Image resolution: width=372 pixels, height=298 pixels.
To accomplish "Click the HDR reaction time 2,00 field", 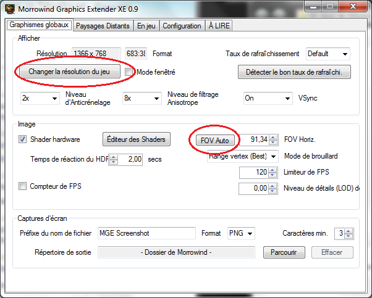I will click(x=130, y=159).
